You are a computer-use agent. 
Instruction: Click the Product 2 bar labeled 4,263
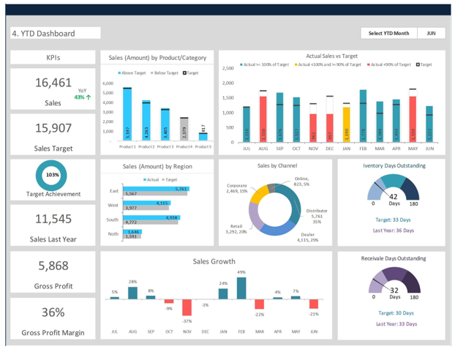(146, 121)
